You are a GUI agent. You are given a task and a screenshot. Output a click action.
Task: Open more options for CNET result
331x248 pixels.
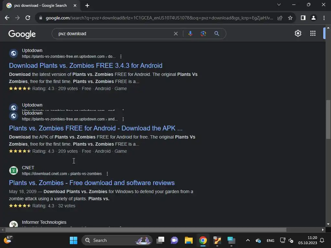point(107,174)
